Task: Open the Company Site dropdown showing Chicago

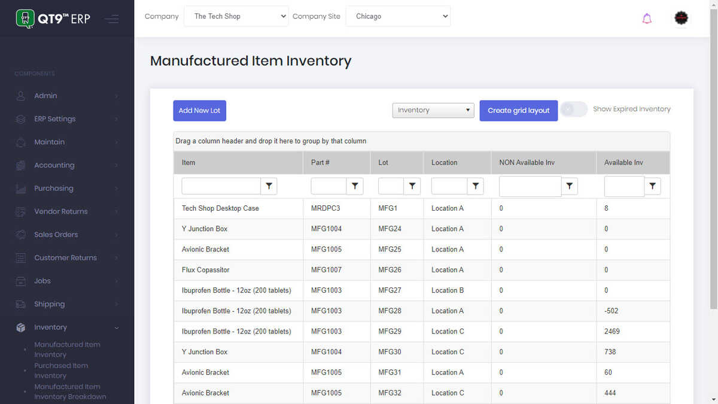Action: click(398, 16)
